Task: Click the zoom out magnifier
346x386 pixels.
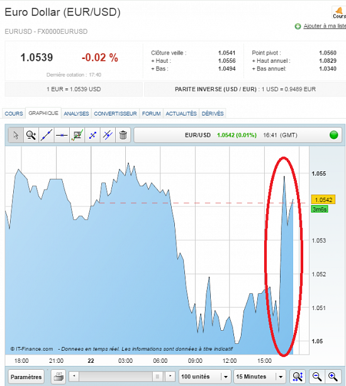Action: coord(317,377)
